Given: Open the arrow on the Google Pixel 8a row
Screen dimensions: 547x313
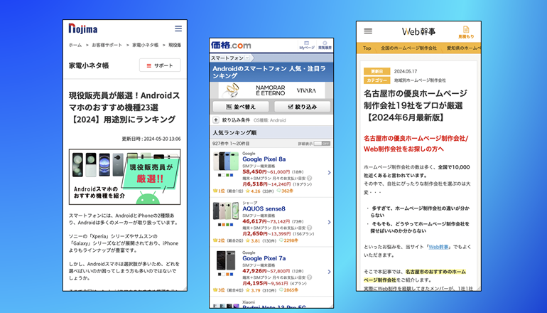Looking at the screenshot, I should coord(329,173).
